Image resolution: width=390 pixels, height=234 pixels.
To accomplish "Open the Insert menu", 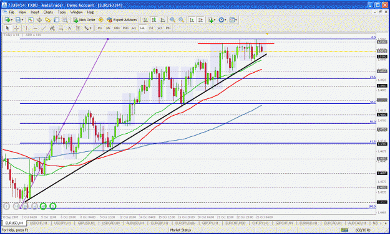I will (x=35, y=12).
